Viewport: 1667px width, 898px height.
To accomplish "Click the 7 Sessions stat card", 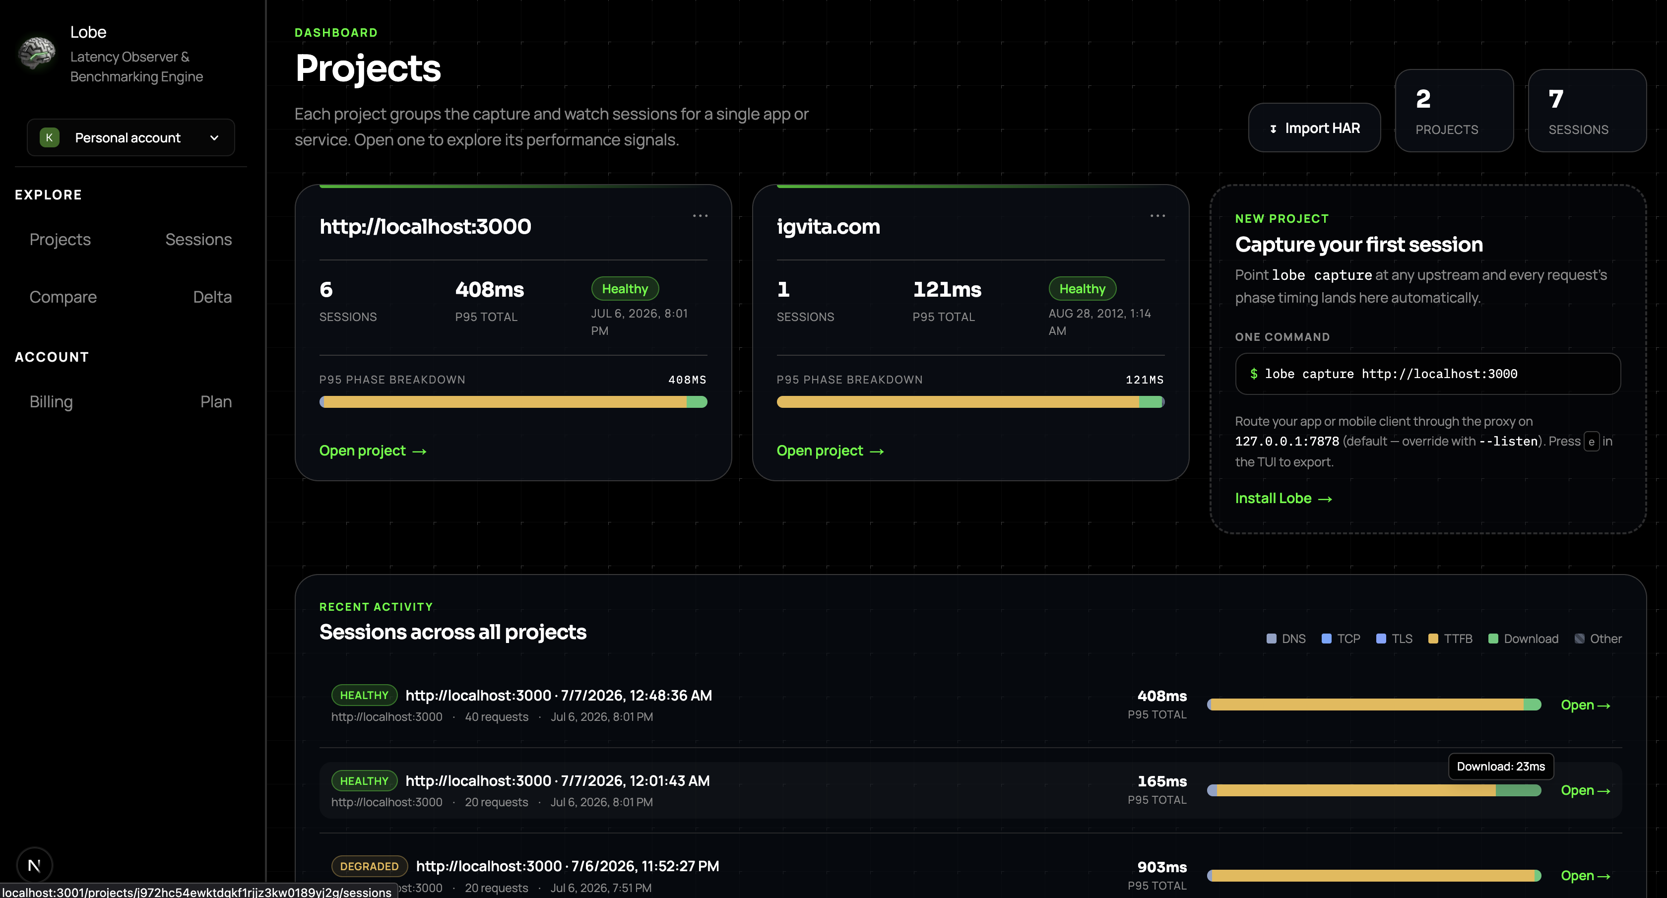I will 1587,111.
